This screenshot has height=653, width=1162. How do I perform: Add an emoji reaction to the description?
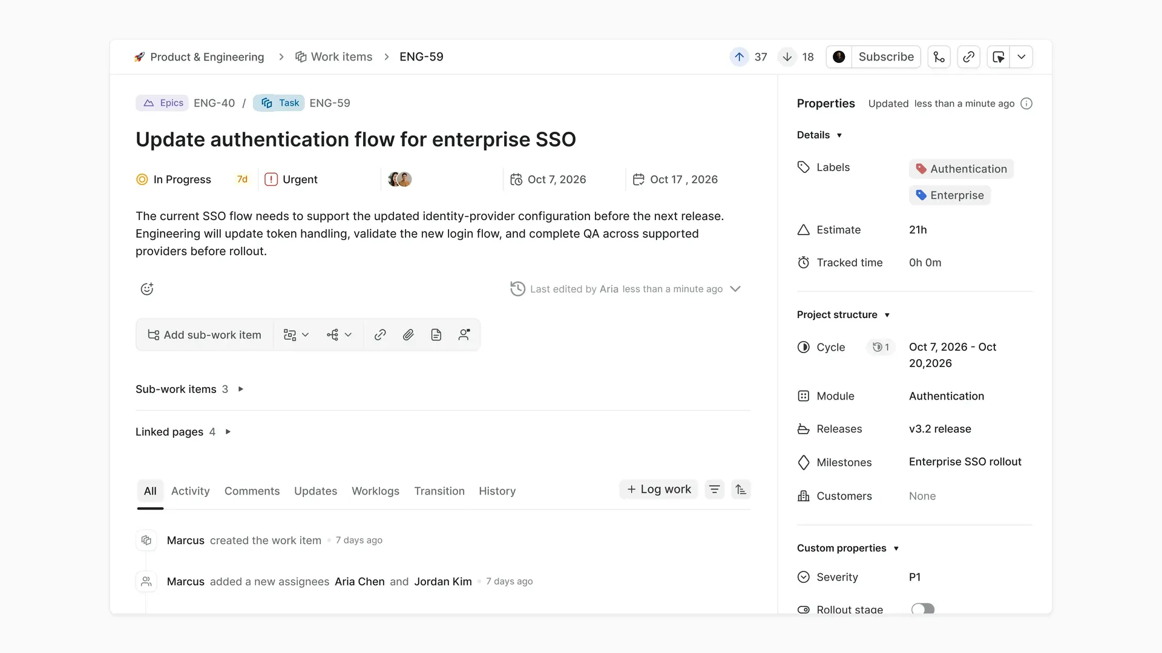click(147, 289)
